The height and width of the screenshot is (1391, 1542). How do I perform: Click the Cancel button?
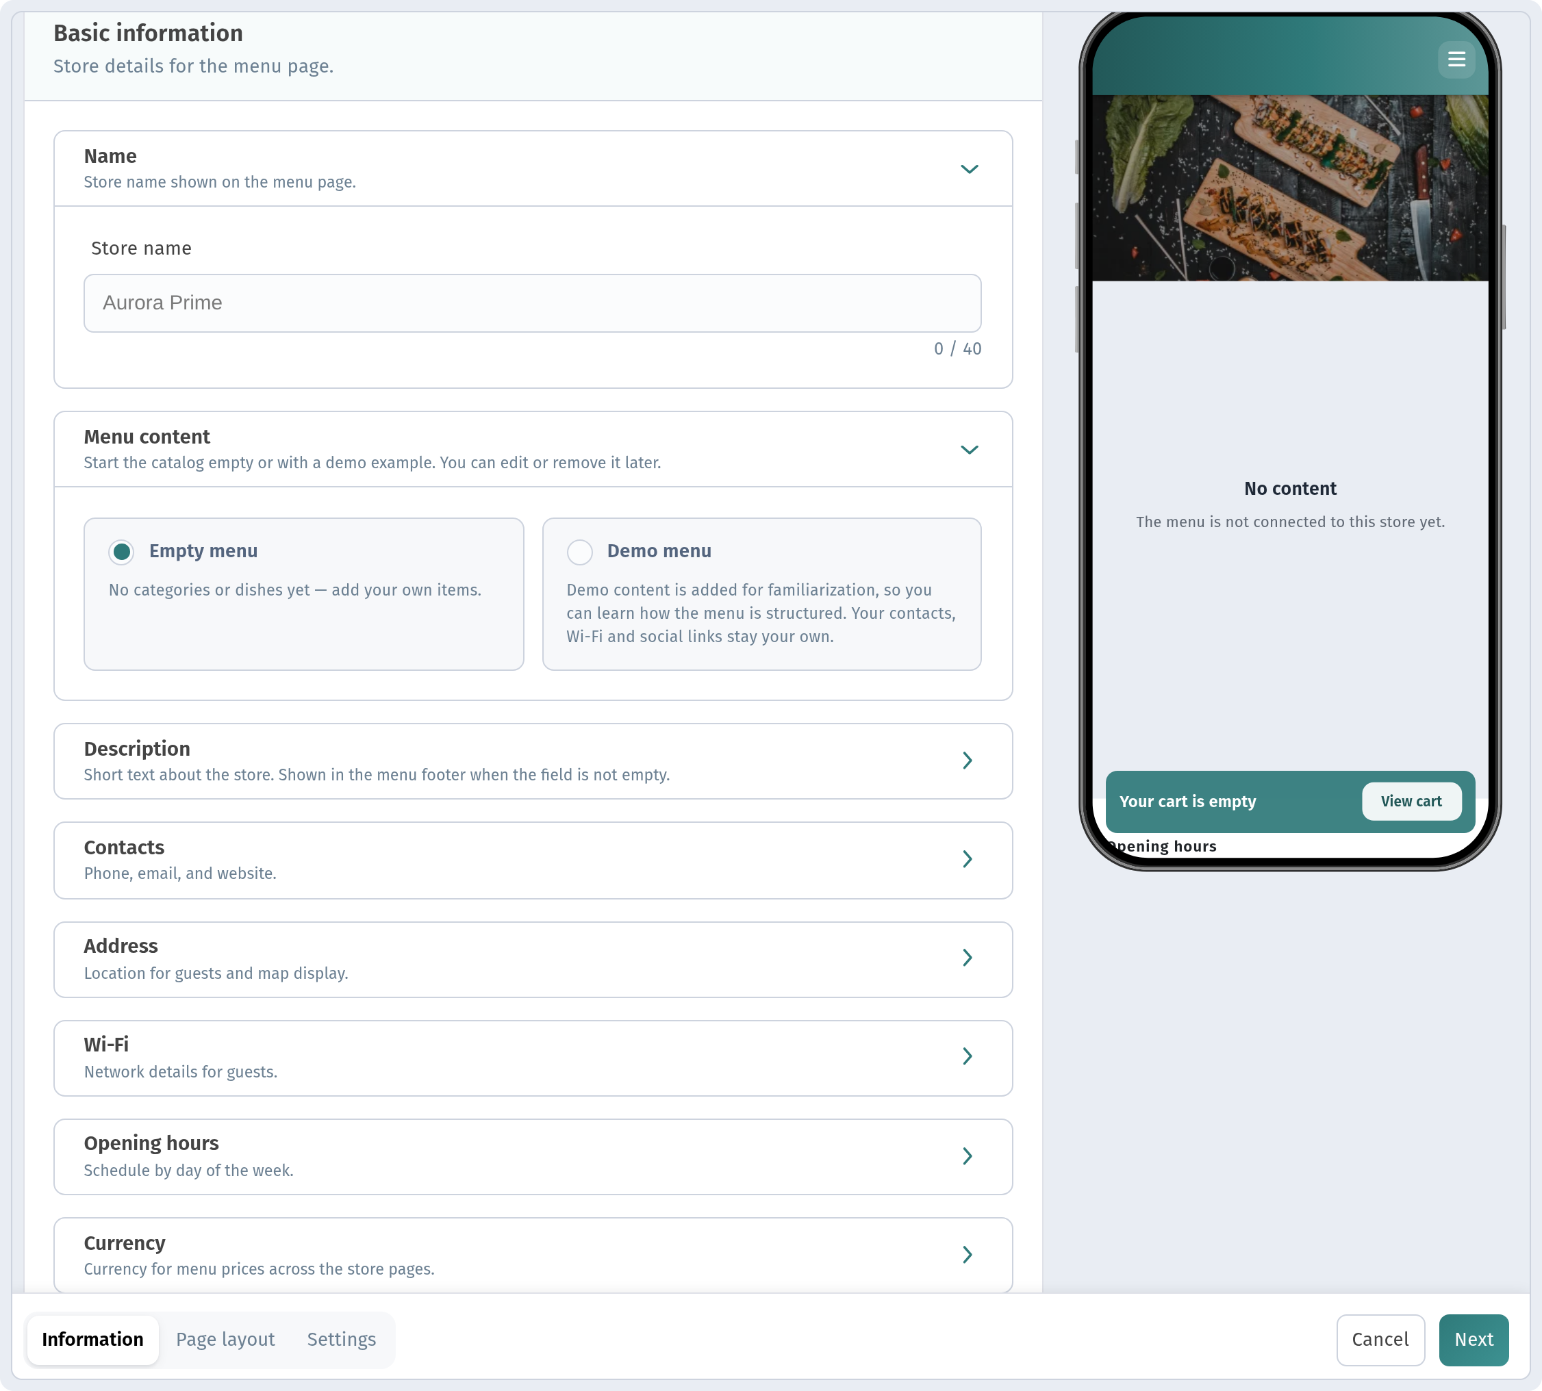1380,1339
